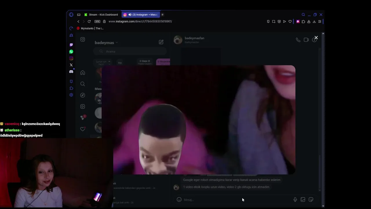
Task: Open Discord in Opera sidebar
Action: 71,71
